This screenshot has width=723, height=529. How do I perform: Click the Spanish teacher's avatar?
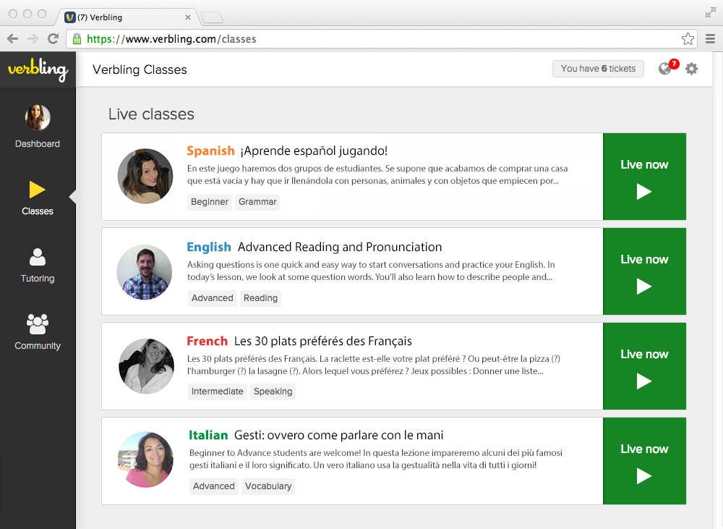click(145, 176)
